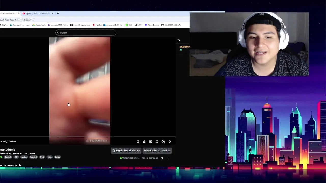Screen dimensions: 326x183
Task: Open the three-dot more options menu
Action: click(x=169, y=158)
